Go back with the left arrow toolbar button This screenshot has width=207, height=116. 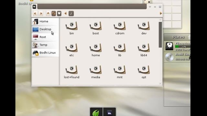tap(35, 14)
